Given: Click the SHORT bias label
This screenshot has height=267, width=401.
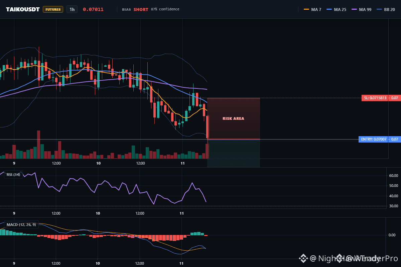Looking at the screenshot, I should coord(141,9).
